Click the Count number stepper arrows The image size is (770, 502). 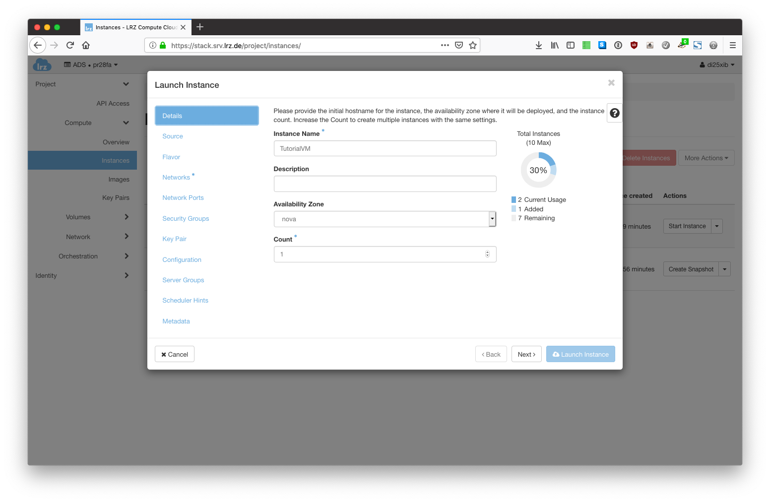coord(487,254)
